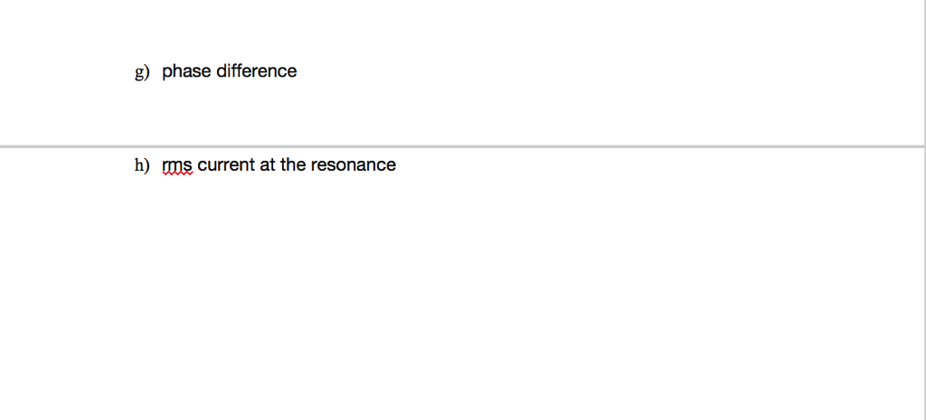Click the blank area under item h
The height and width of the screenshot is (420, 926).
[x=460, y=295]
